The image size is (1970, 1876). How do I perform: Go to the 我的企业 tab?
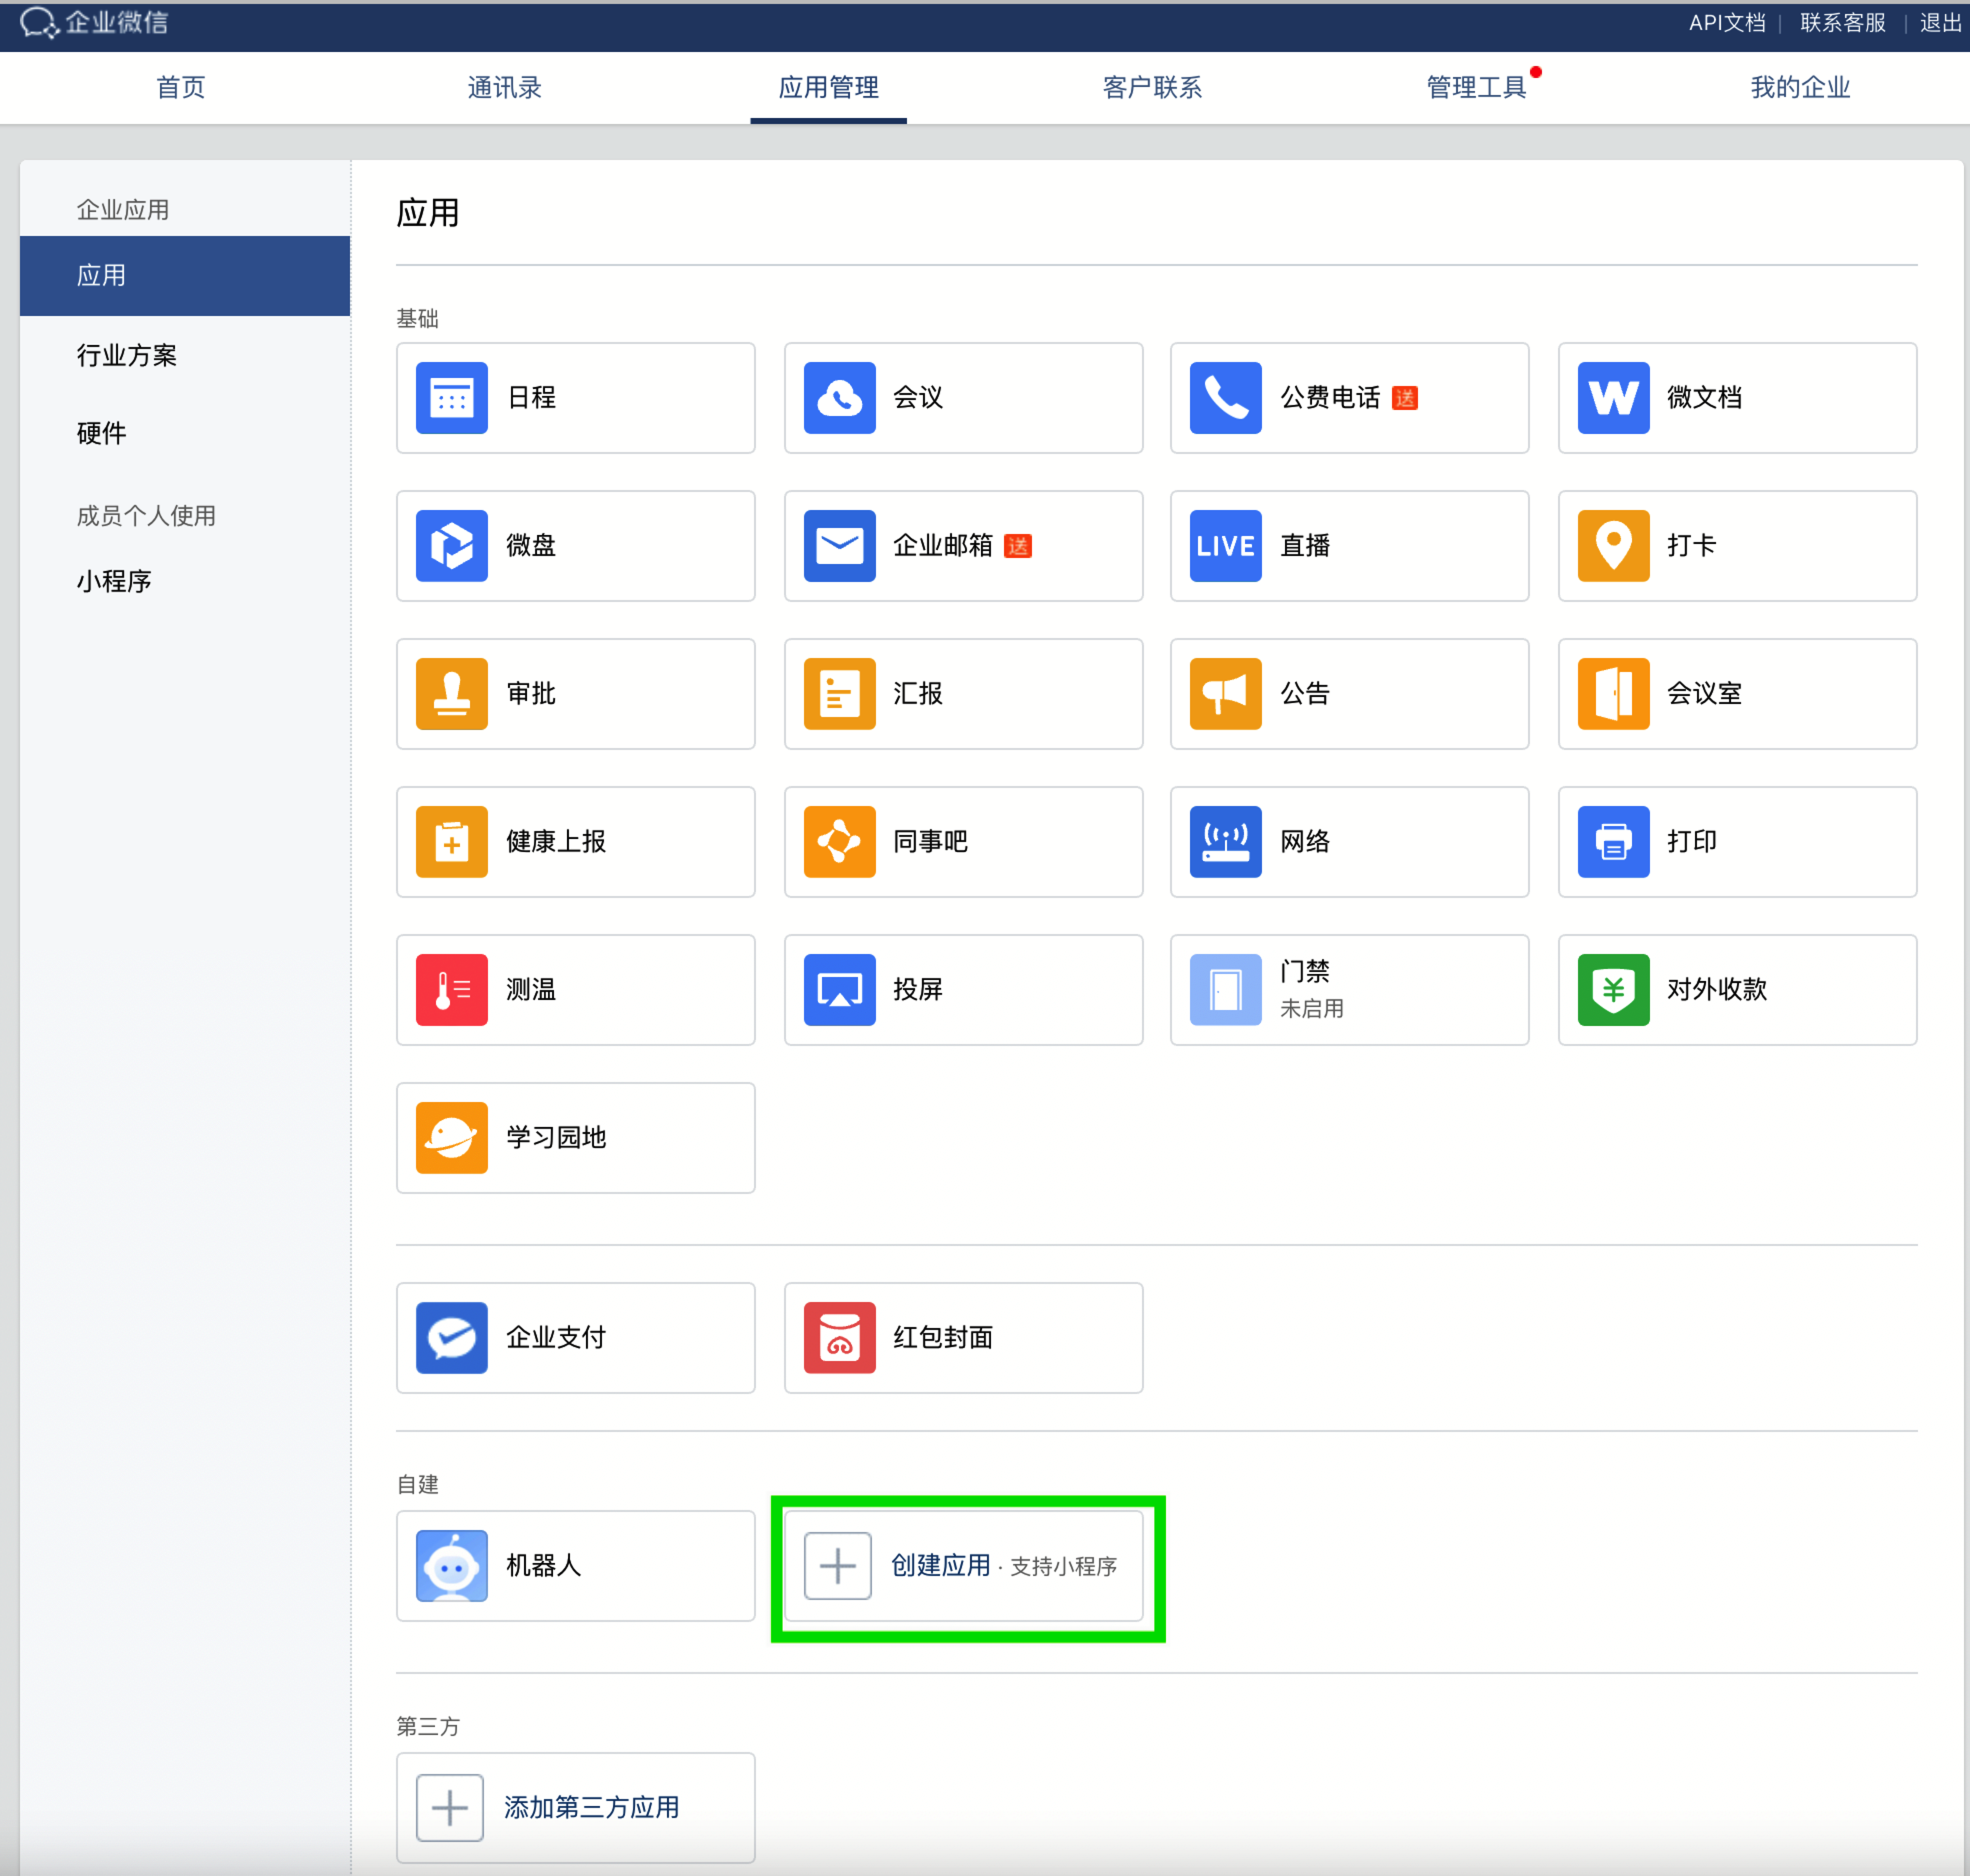[x=1800, y=88]
